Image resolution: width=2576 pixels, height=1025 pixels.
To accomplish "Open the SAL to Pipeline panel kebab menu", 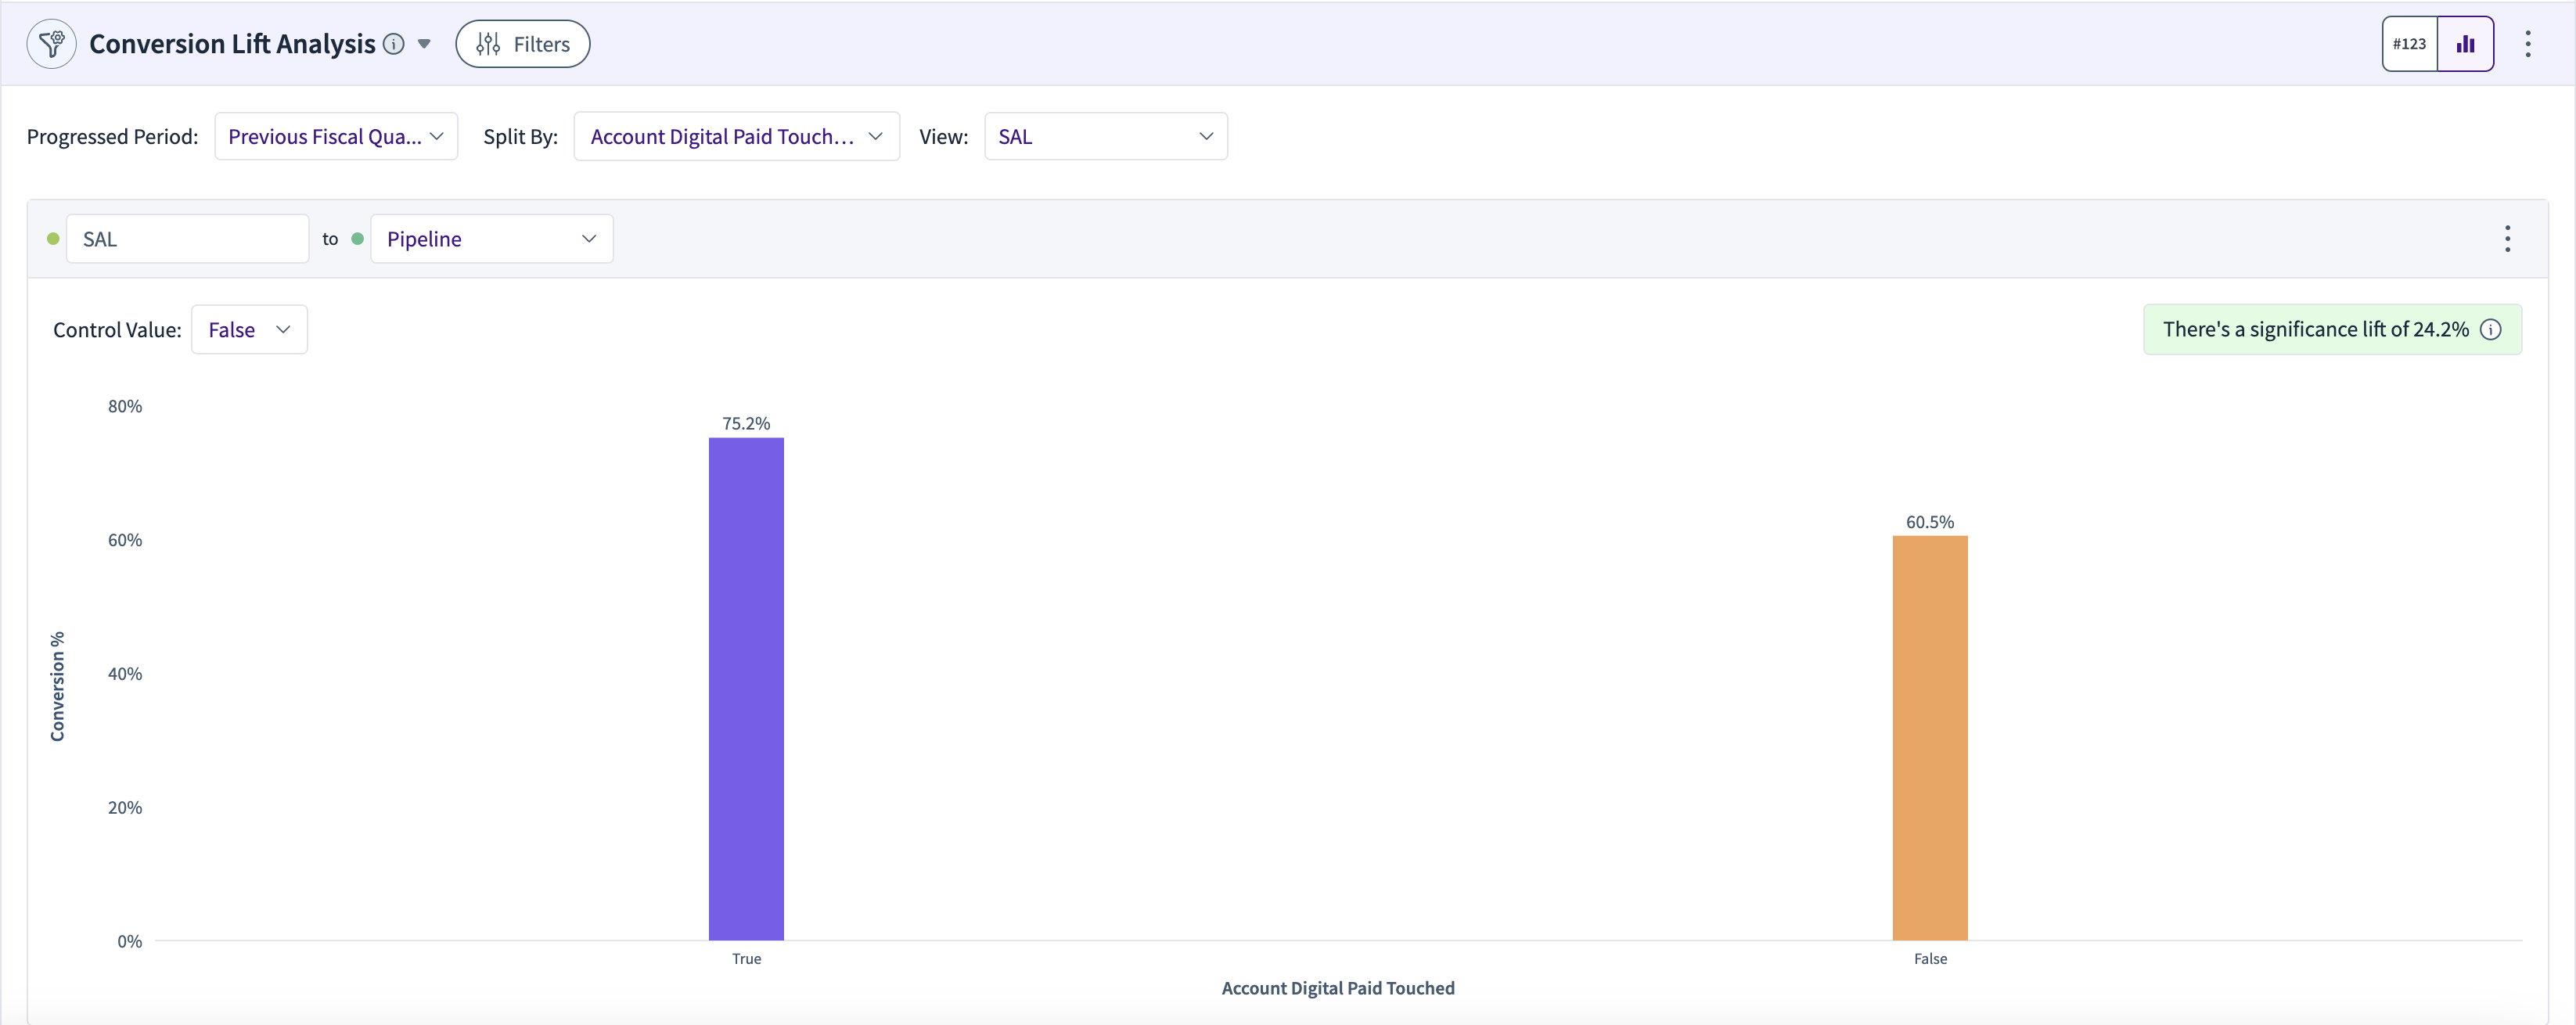I will tap(2507, 239).
